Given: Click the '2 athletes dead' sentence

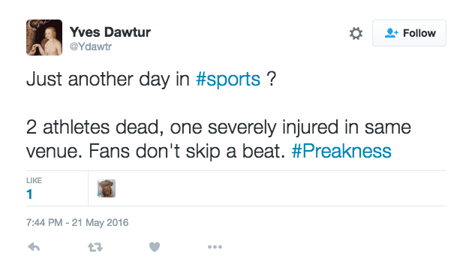Looking at the screenshot, I should coord(95,127).
